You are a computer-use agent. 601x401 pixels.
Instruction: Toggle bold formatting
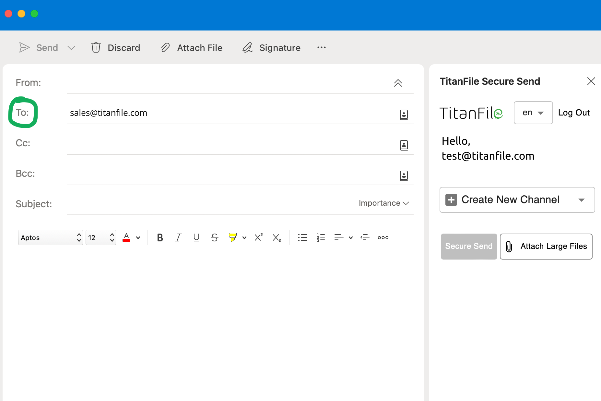click(x=160, y=237)
